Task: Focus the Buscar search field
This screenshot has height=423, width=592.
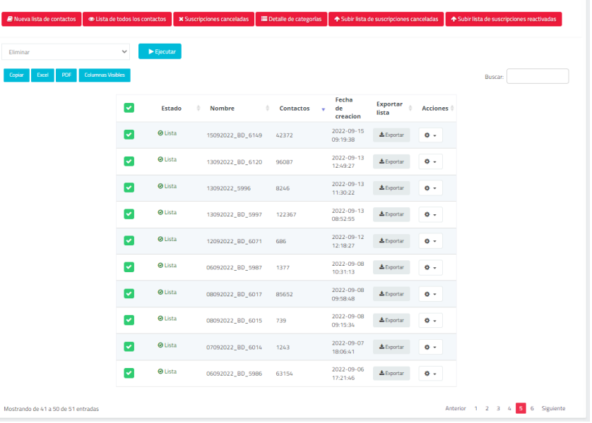Action: coord(538,76)
